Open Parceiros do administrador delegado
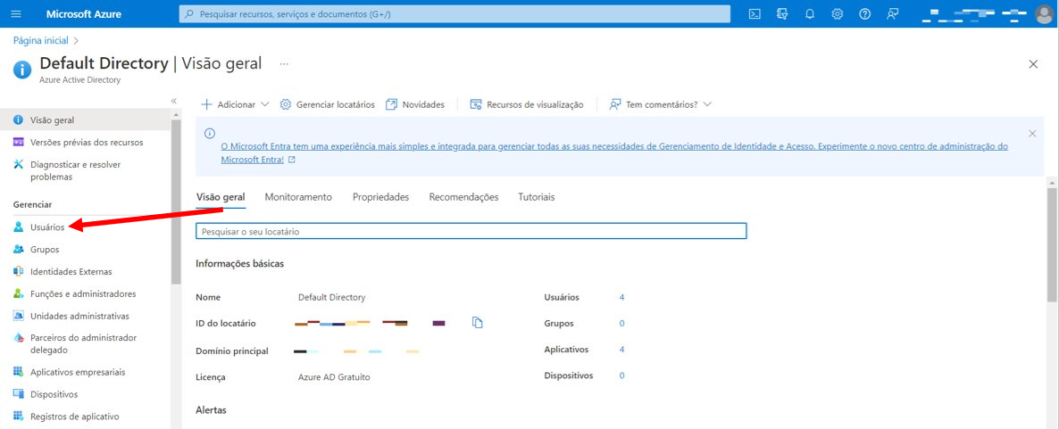The width and height of the screenshot is (1059, 429). [83, 344]
